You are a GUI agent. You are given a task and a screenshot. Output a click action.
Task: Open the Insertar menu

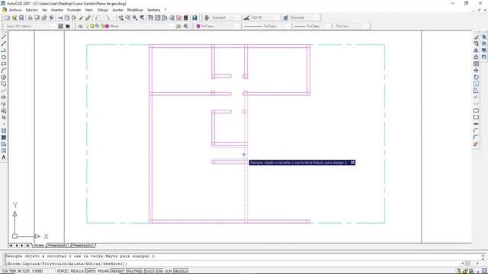tap(57, 10)
